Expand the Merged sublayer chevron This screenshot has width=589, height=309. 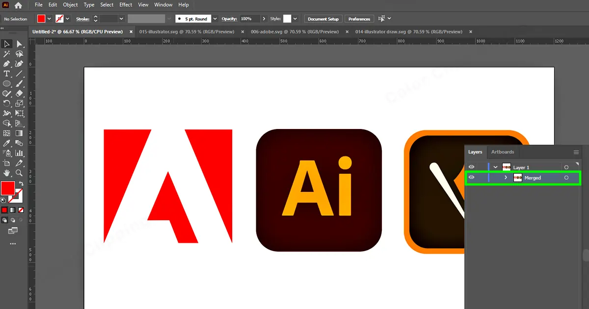(x=506, y=178)
